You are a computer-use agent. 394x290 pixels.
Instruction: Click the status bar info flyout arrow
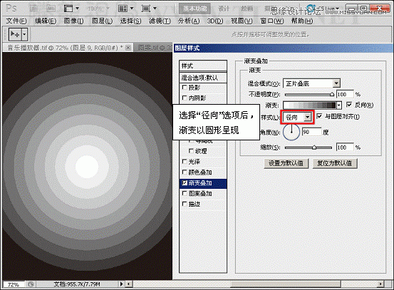(x=122, y=284)
